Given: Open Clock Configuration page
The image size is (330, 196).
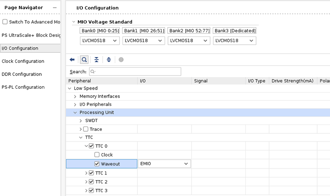Looking at the screenshot, I should 23,61.
